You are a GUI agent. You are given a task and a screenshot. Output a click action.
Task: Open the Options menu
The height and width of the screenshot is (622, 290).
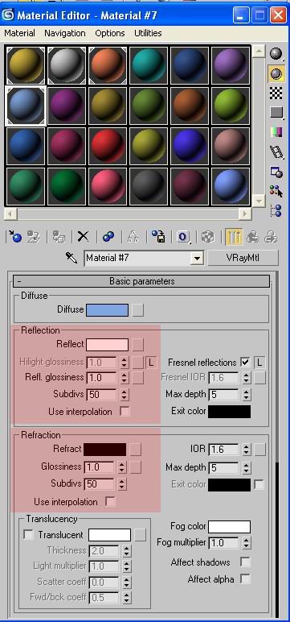coord(110,33)
